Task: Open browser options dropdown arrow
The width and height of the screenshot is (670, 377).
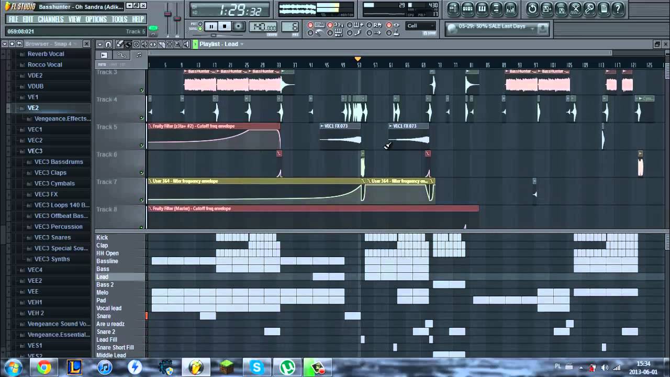Action: coord(4,43)
